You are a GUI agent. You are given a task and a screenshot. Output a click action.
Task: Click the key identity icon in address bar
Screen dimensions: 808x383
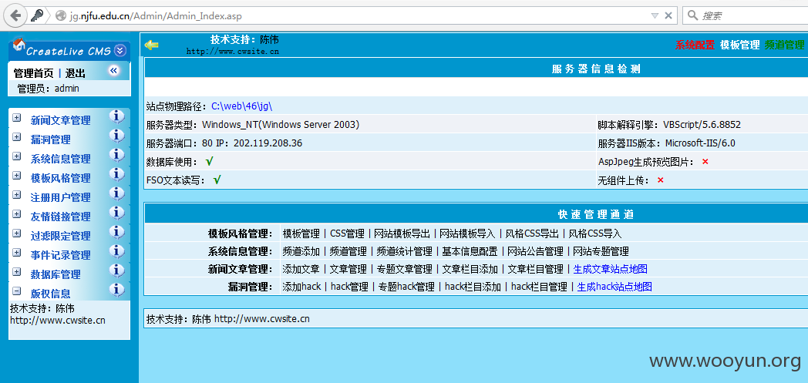pos(36,16)
